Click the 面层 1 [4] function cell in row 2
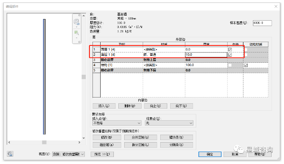The width and height of the screenshot is (284, 164). [x=122, y=55]
